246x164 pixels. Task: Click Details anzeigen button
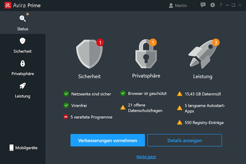tap(185, 140)
